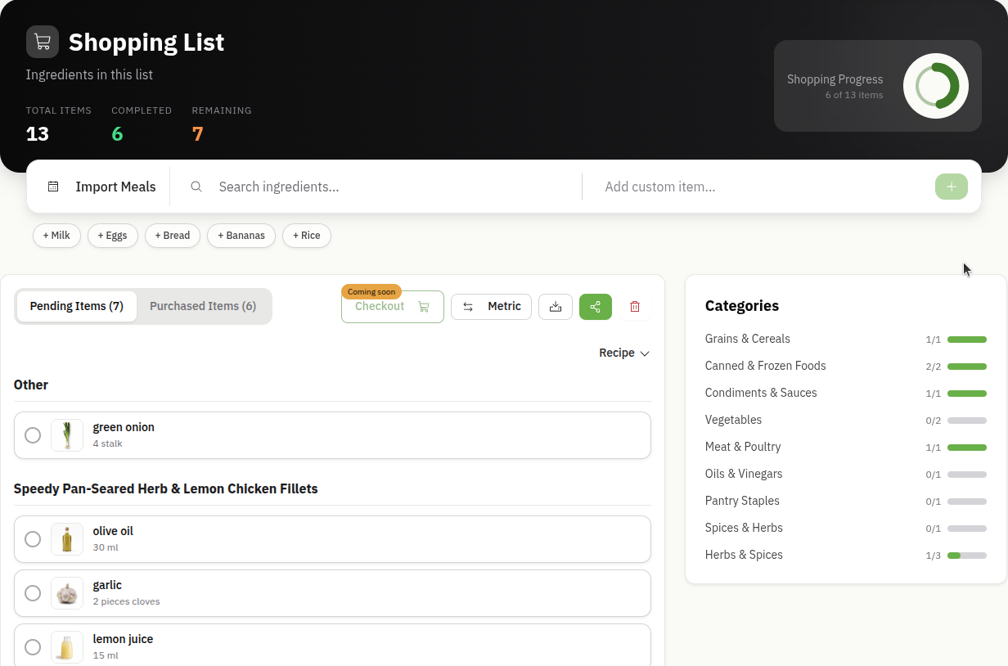
Task: Open the garlic bulb thumbnail
Action: tap(67, 593)
